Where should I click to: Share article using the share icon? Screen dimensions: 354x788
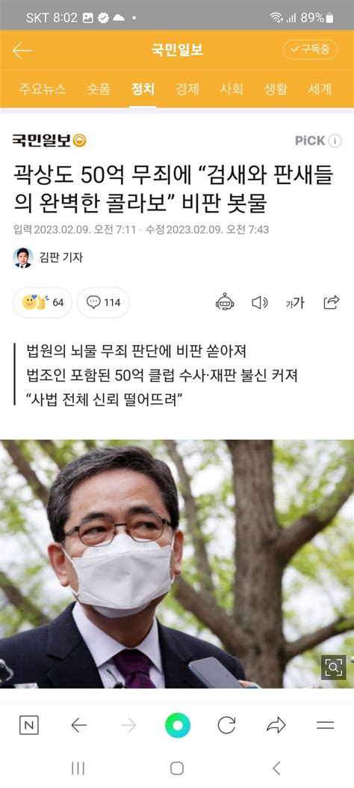tap(332, 302)
